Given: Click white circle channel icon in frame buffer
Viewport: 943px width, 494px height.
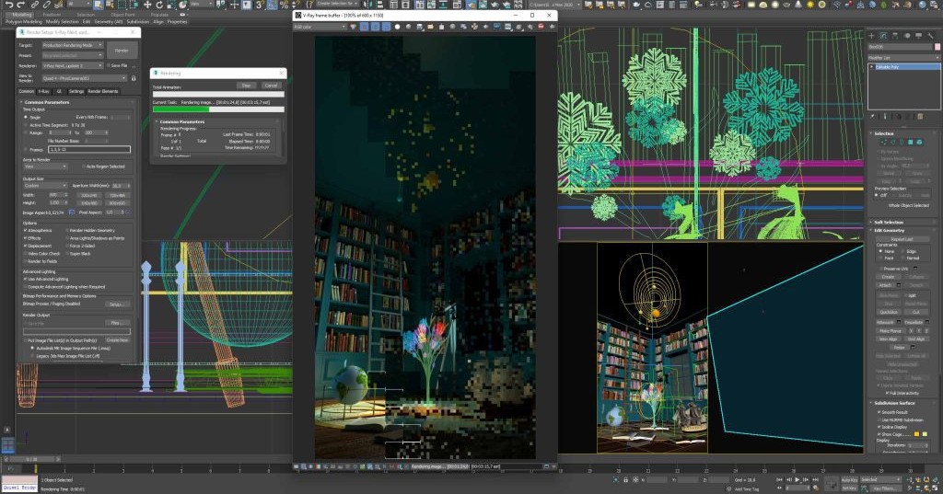Looking at the screenshot, I should coord(397,27).
